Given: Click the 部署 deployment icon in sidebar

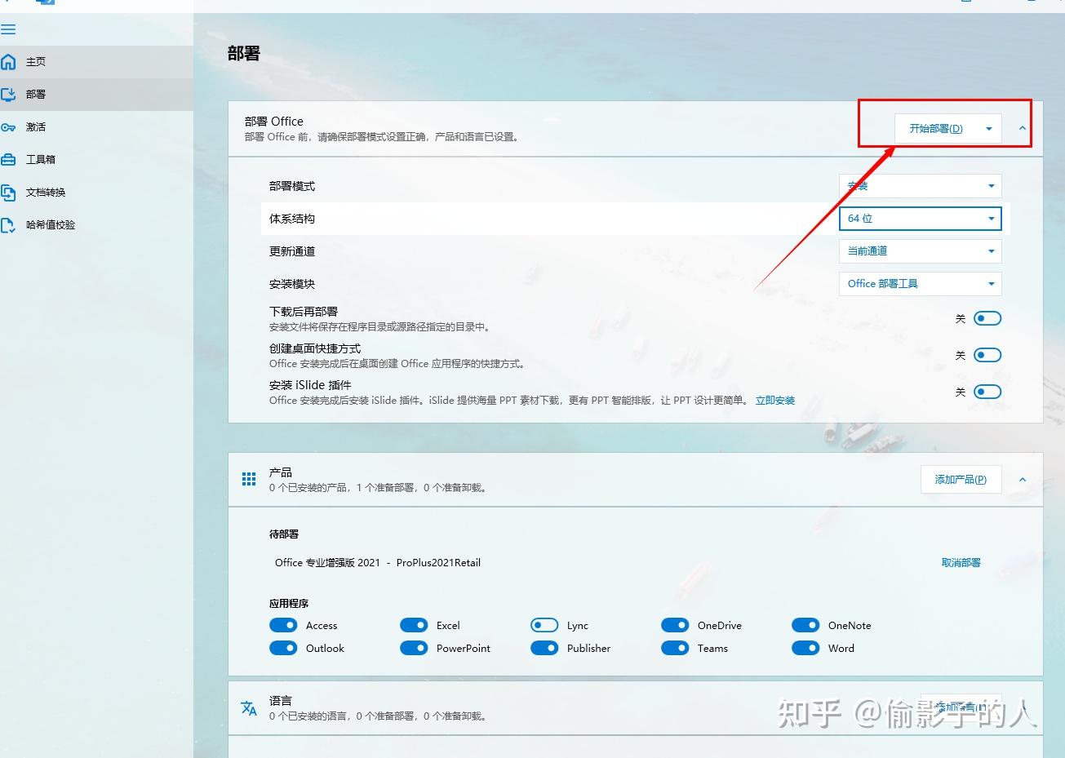Looking at the screenshot, I should [8, 94].
